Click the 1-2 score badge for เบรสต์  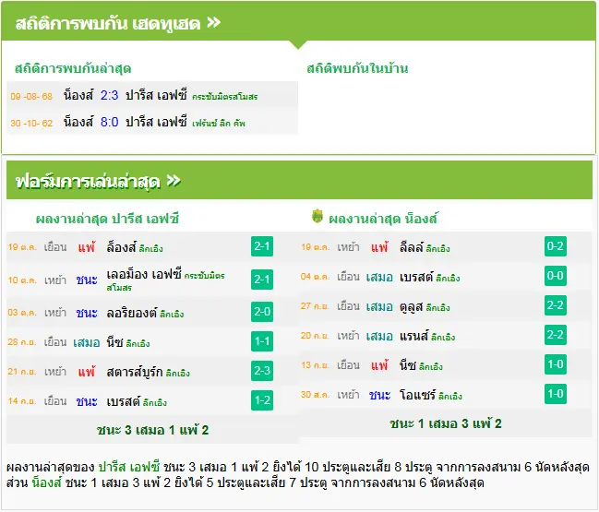pyautogui.click(x=262, y=400)
